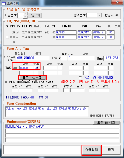The height and width of the screenshot is (158, 124).
Task: Click the Shown Fare amount field 750000
Action: click(36, 58)
